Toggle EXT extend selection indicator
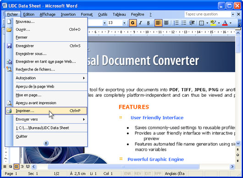This screenshot has width=243, height=178. pyautogui.click(x=148, y=174)
